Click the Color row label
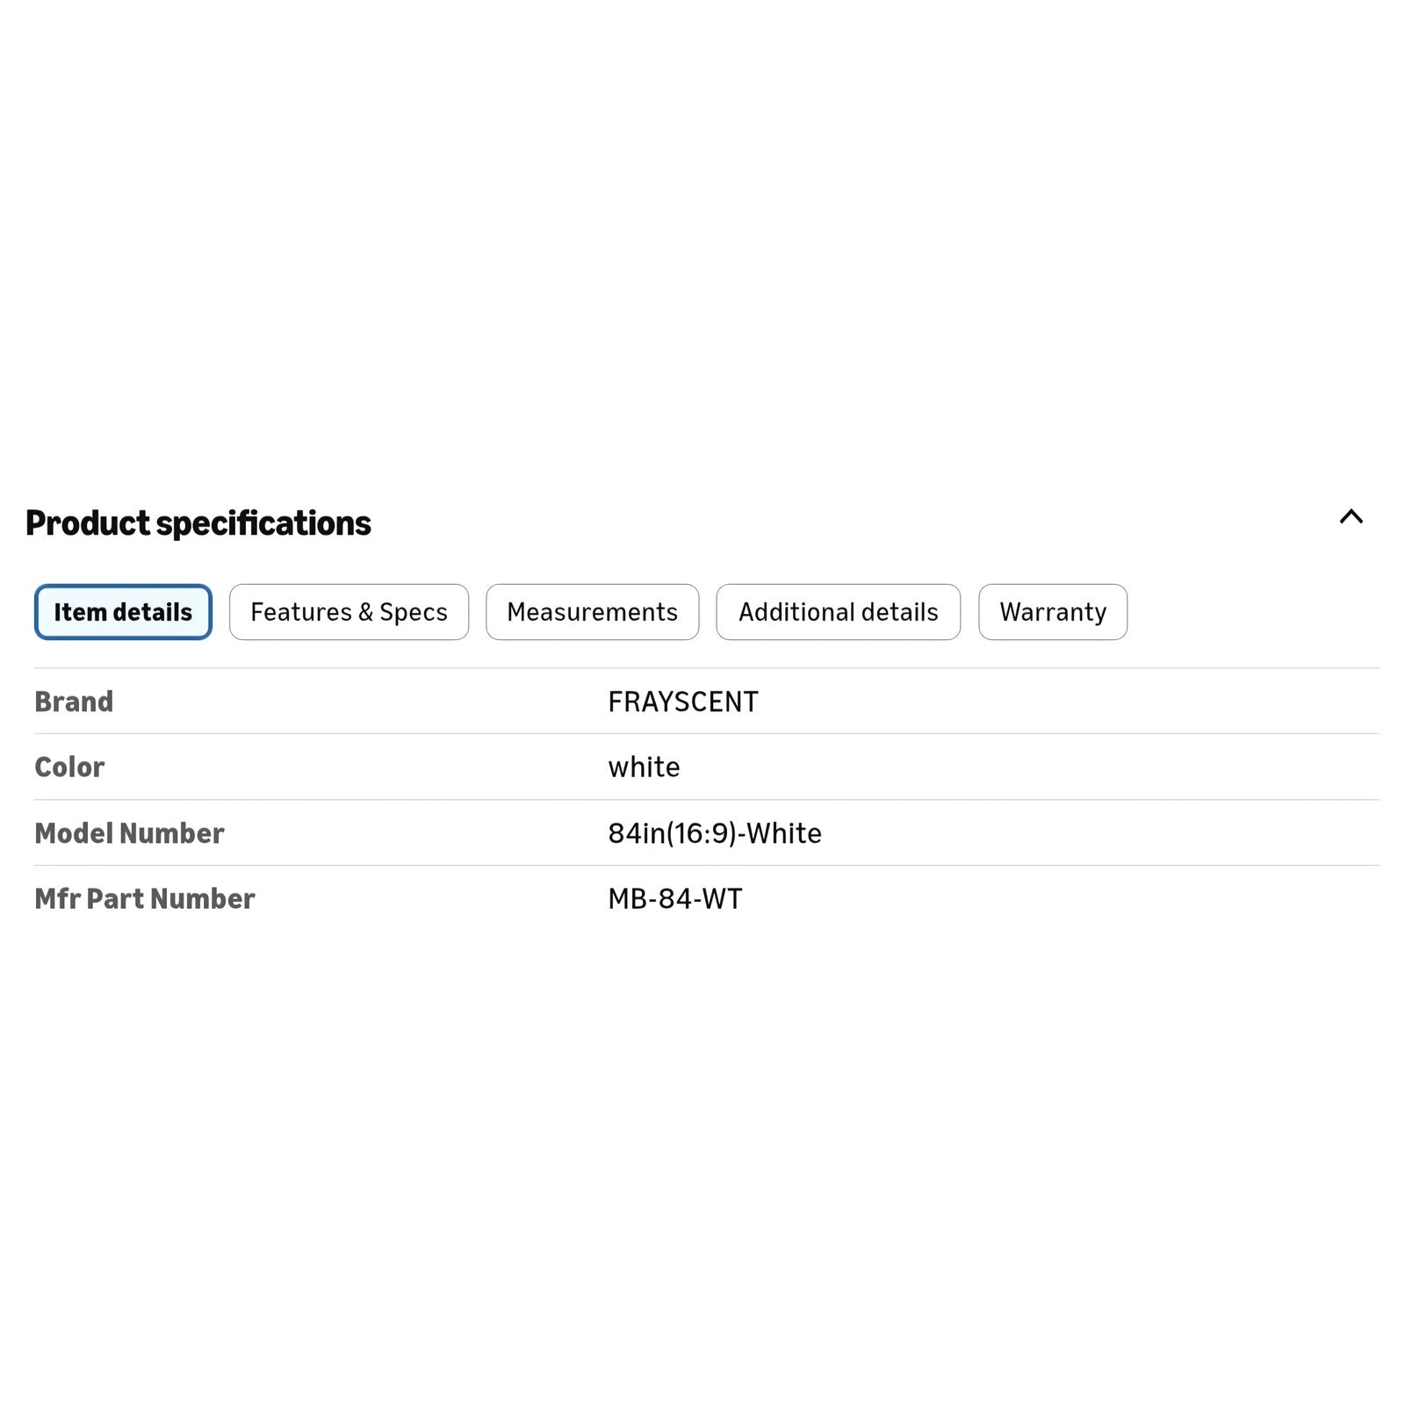The height and width of the screenshot is (1405, 1405). 69,767
